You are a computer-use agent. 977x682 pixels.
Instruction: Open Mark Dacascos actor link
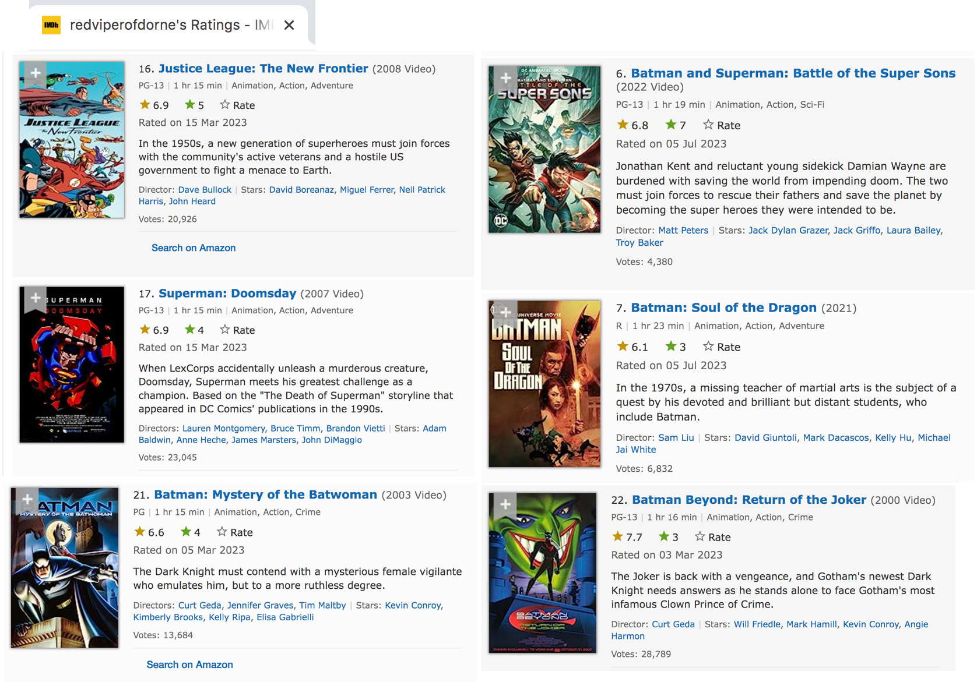tap(836, 438)
